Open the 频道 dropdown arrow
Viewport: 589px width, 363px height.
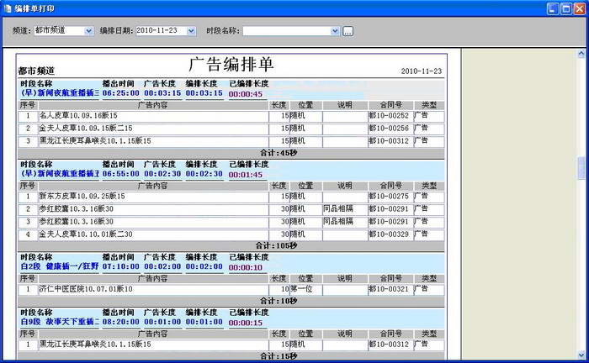pos(88,31)
